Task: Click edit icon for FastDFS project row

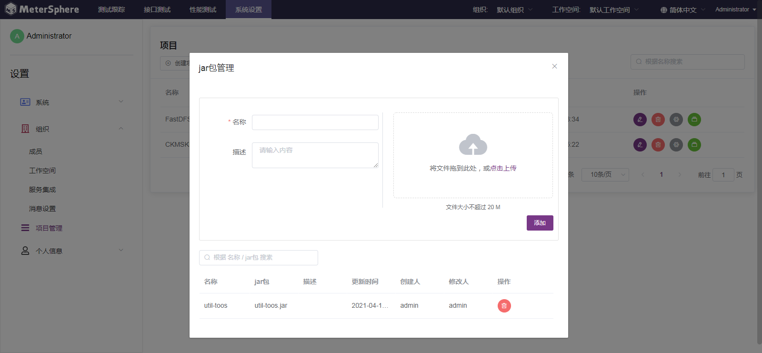Action: point(640,120)
